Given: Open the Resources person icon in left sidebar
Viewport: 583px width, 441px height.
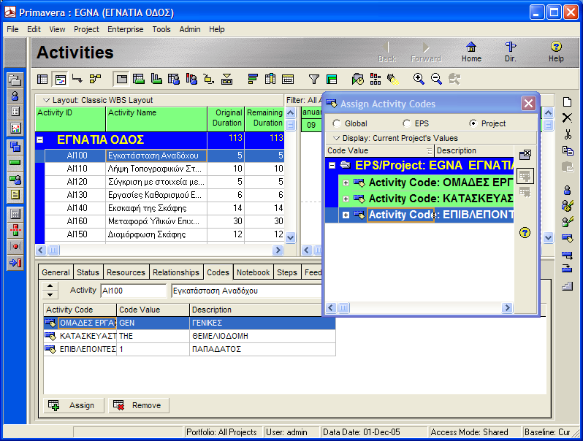Looking at the screenshot, I should 15,96.
